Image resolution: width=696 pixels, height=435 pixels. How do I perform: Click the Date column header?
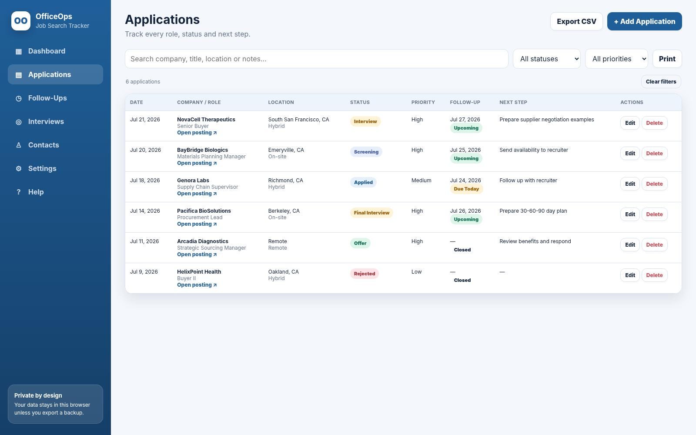click(x=136, y=102)
